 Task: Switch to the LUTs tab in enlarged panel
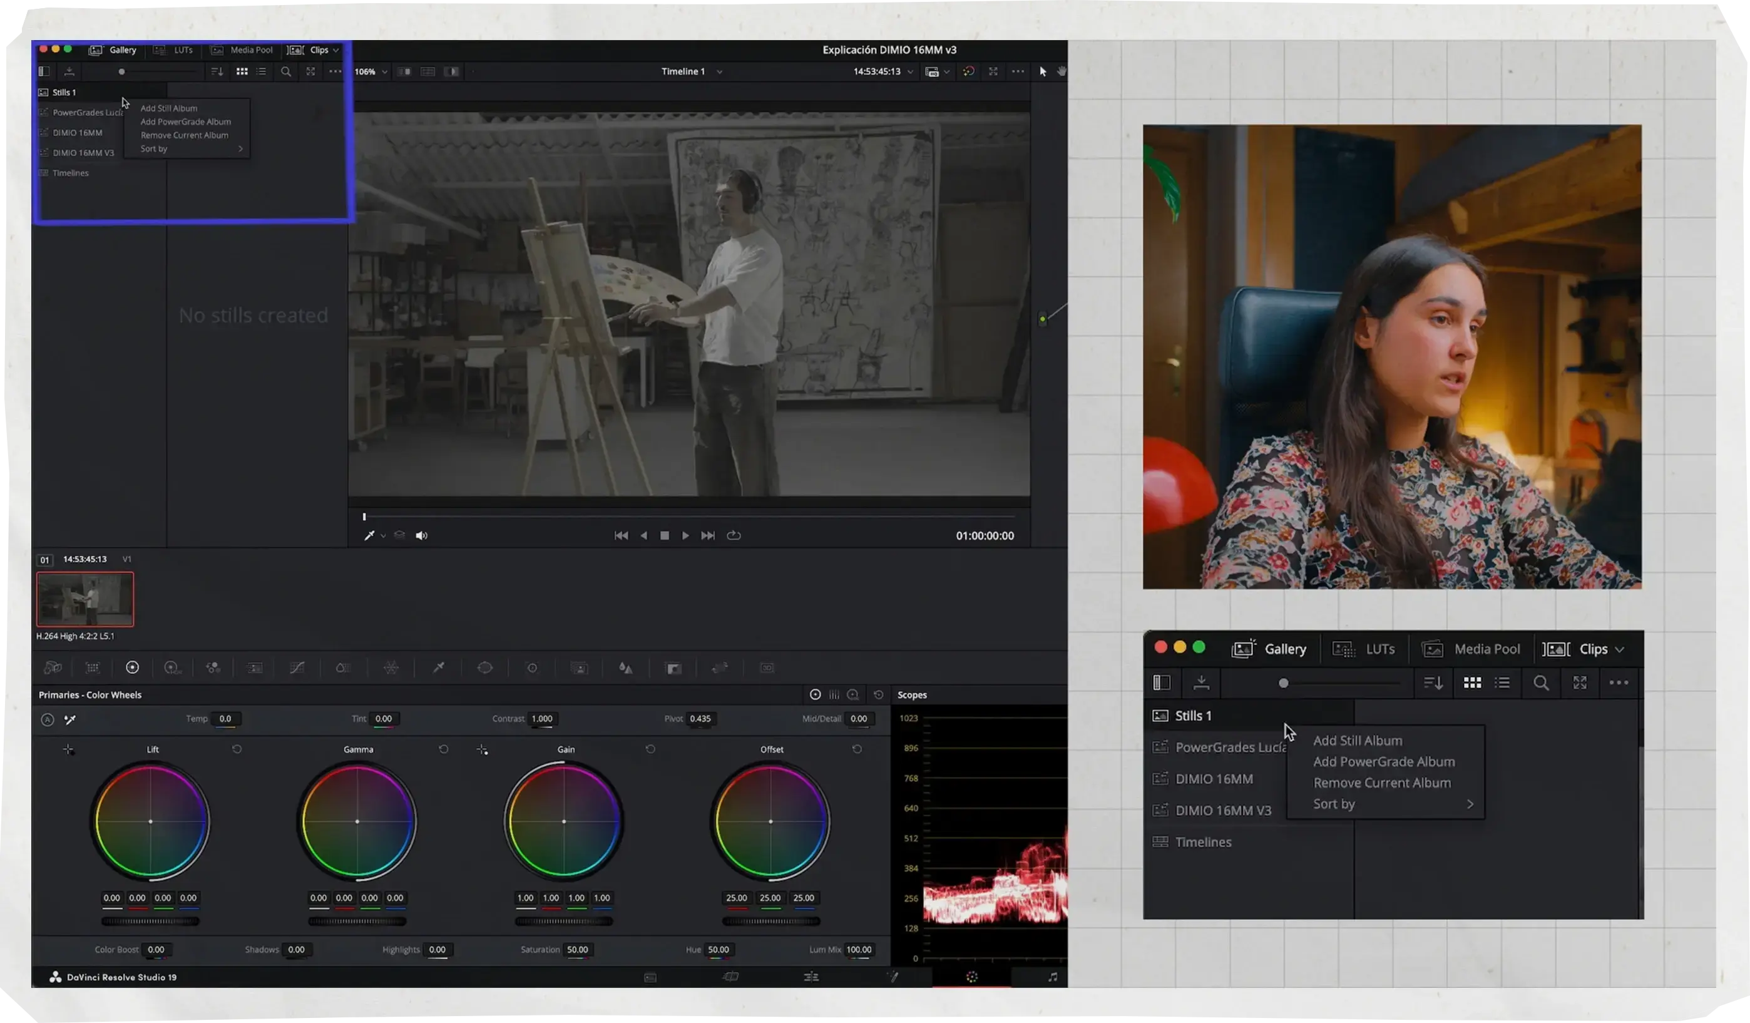click(1363, 649)
